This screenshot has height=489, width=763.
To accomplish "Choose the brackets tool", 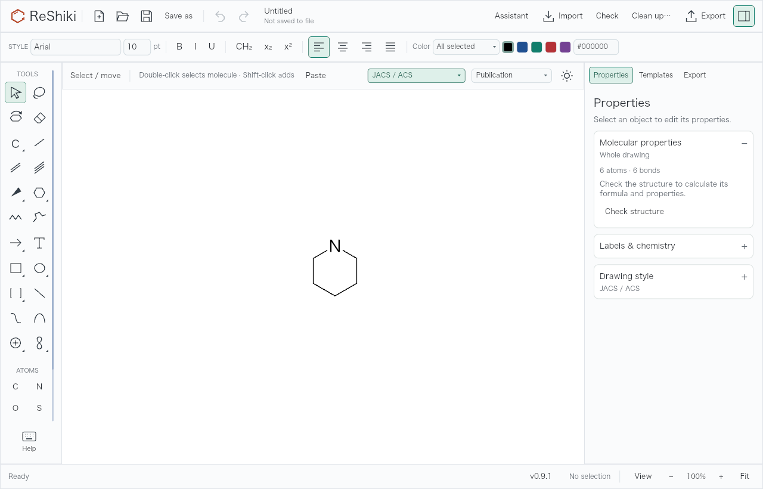I will pyautogui.click(x=15, y=293).
